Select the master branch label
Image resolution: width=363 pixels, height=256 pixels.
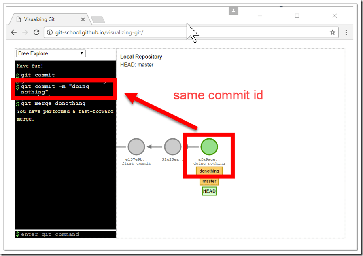click(x=209, y=181)
